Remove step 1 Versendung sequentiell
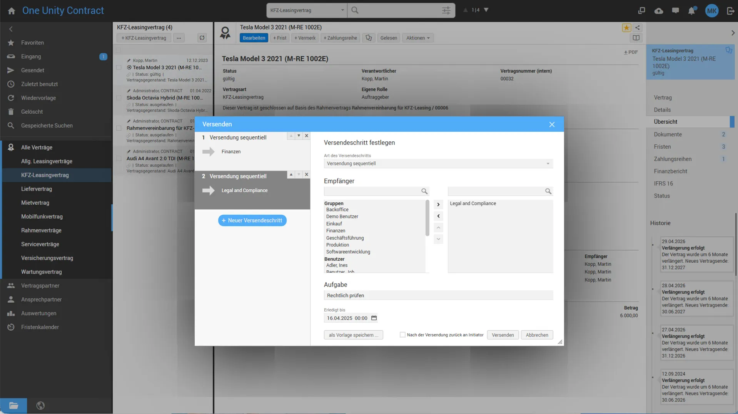738x414 pixels. click(x=307, y=136)
